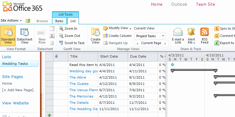This screenshot has height=117, width=235.
Task: Click the attachment paperclip column header
Action: 56,56
